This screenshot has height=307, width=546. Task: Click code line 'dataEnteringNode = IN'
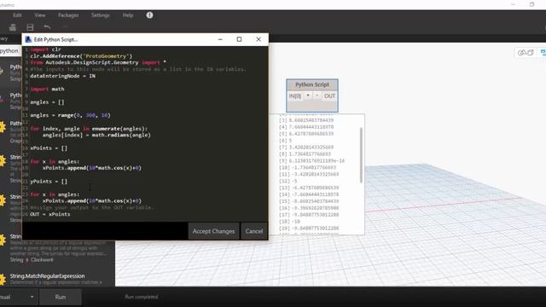[62, 76]
